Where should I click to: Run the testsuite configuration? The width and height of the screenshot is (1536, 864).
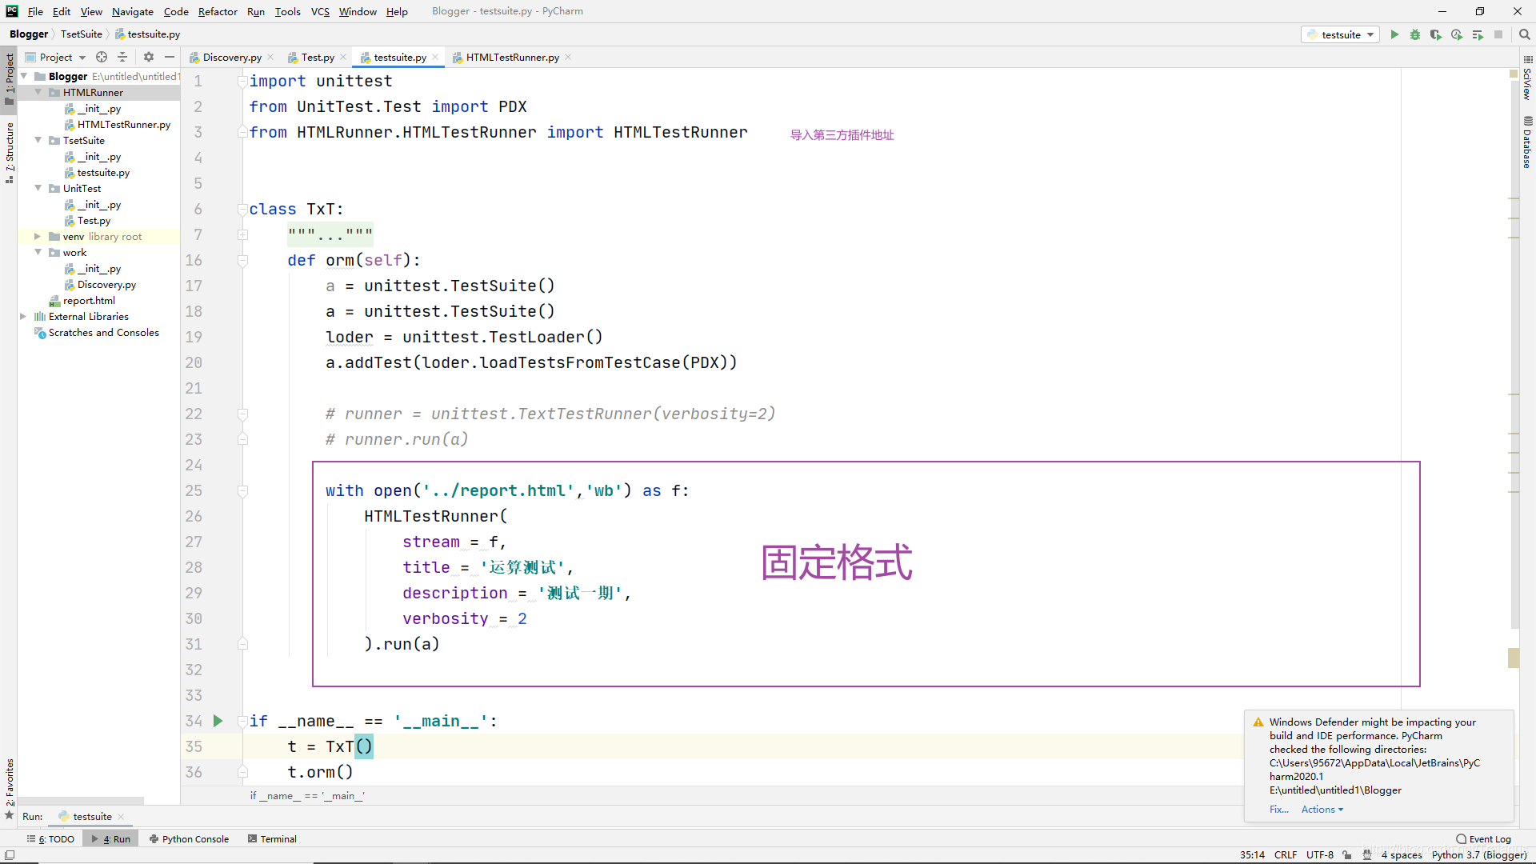pyautogui.click(x=1394, y=34)
